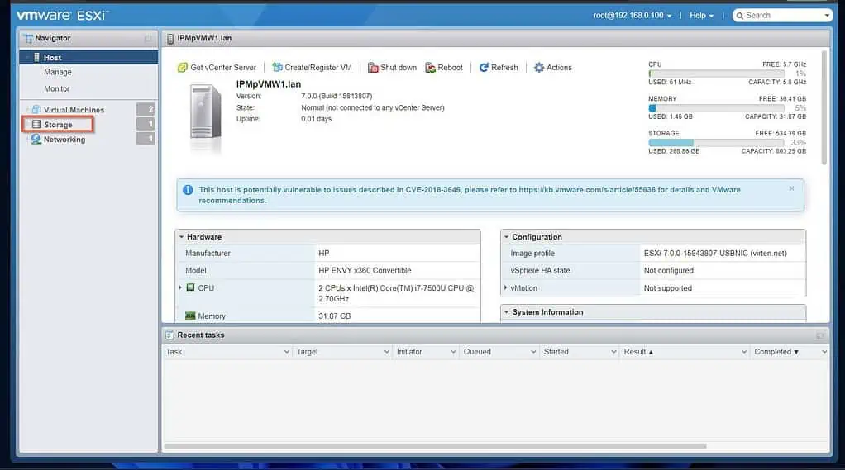Select Manage under Host

tap(58, 73)
